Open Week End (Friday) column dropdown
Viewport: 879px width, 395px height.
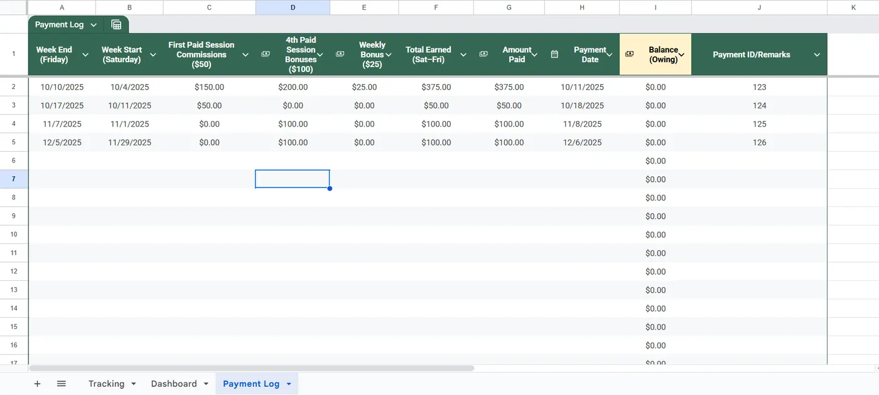85,55
